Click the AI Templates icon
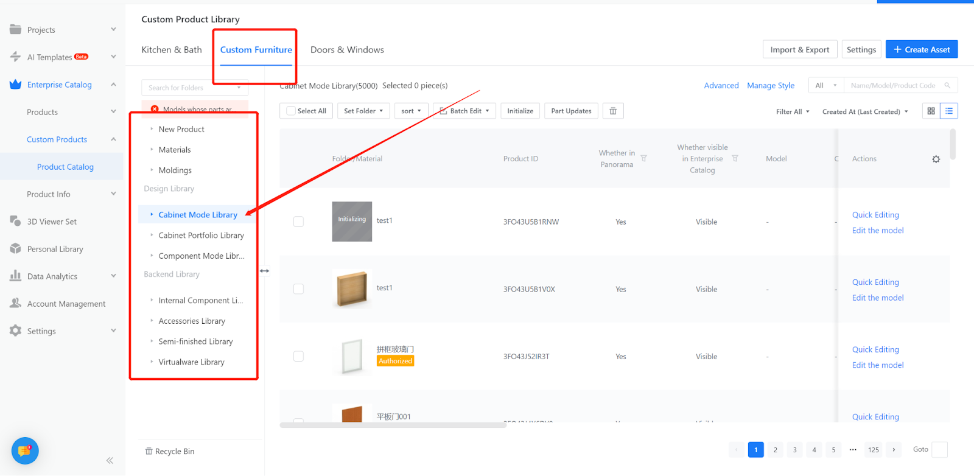Viewport: 974px width, 476px height. pyautogui.click(x=15, y=57)
